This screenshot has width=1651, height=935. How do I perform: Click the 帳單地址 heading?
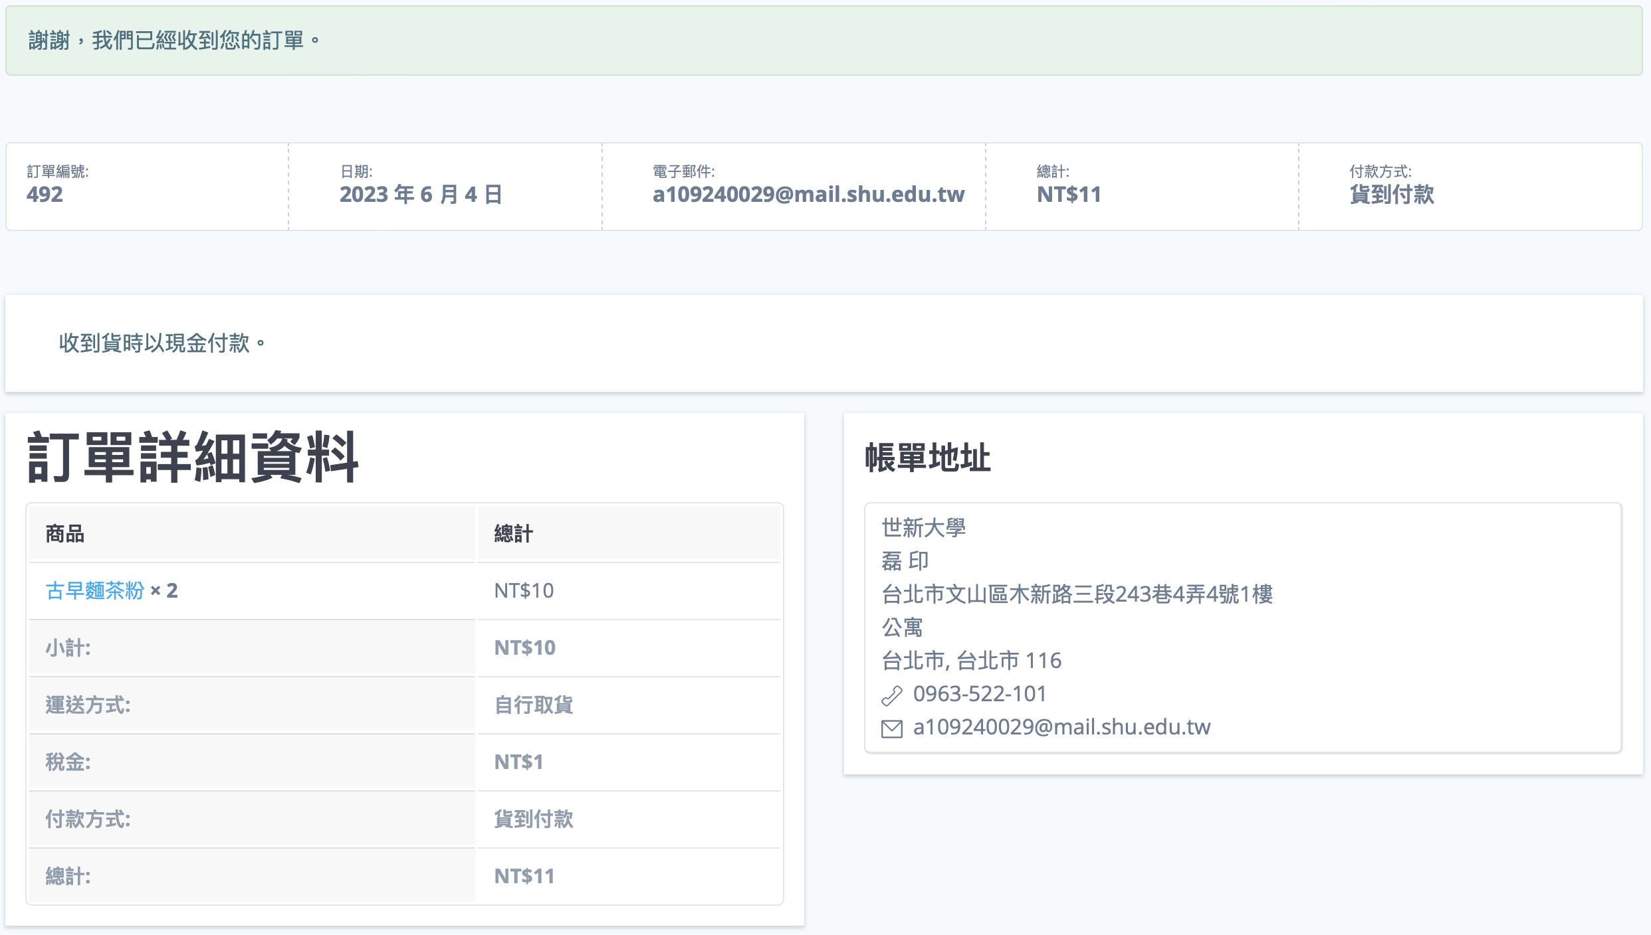coord(927,458)
